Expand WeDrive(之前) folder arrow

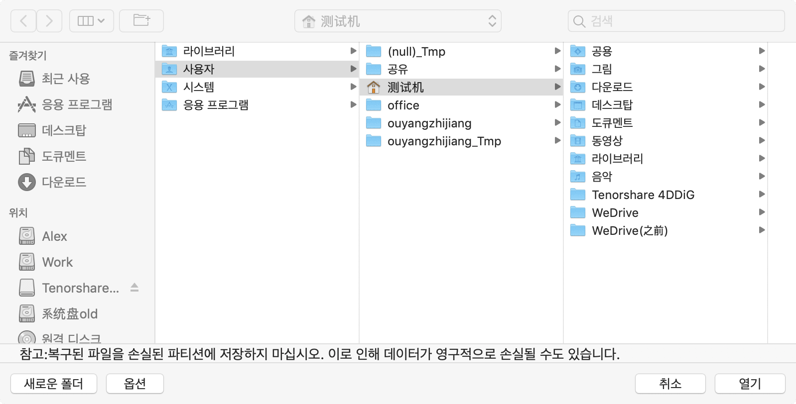pos(762,230)
